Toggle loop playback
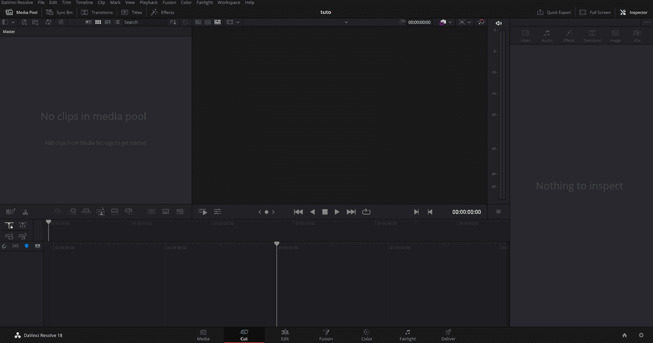This screenshot has height=343, width=653. point(366,212)
